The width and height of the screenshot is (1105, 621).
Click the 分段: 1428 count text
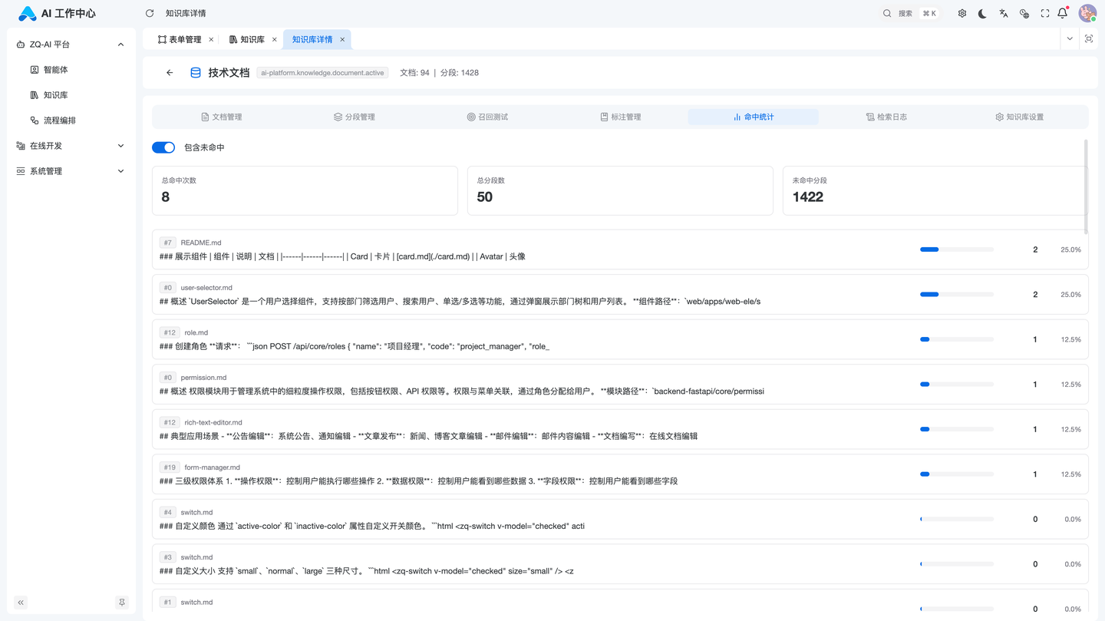pos(460,73)
